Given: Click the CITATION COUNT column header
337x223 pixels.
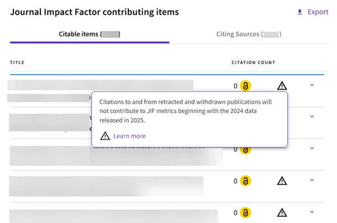Looking at the screenshot, I should point(253,62).
